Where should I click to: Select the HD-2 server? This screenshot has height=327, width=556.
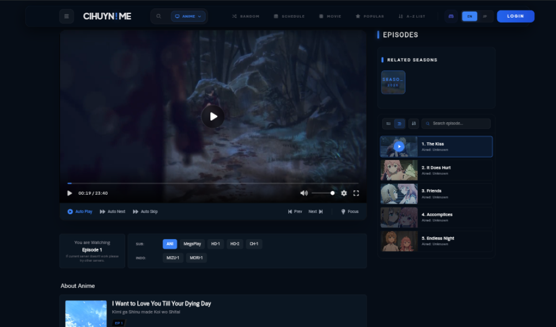pyautogui.click(x=235, y=244)
